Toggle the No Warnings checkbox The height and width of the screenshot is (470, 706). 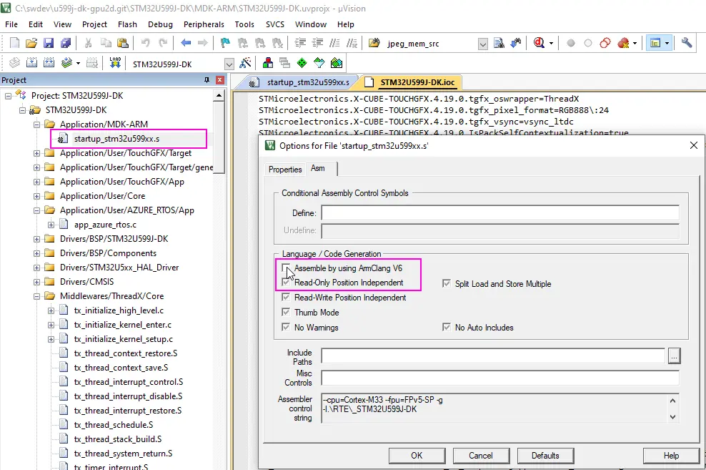pos(287,328)
